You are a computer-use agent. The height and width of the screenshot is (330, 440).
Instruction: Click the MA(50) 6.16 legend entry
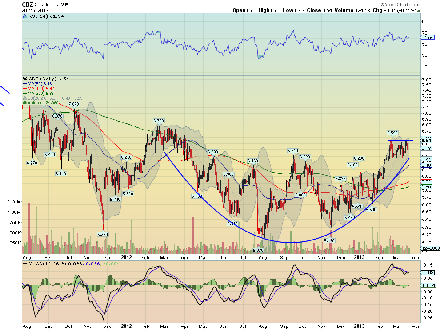click(x=40, y=84)
